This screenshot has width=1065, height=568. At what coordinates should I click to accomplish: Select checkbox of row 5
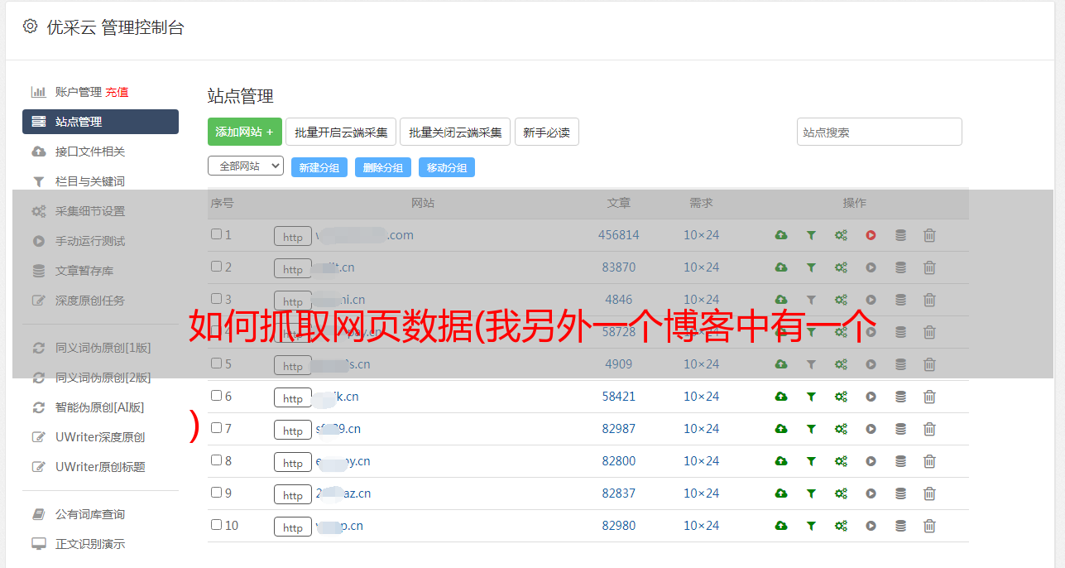[216, 363]
